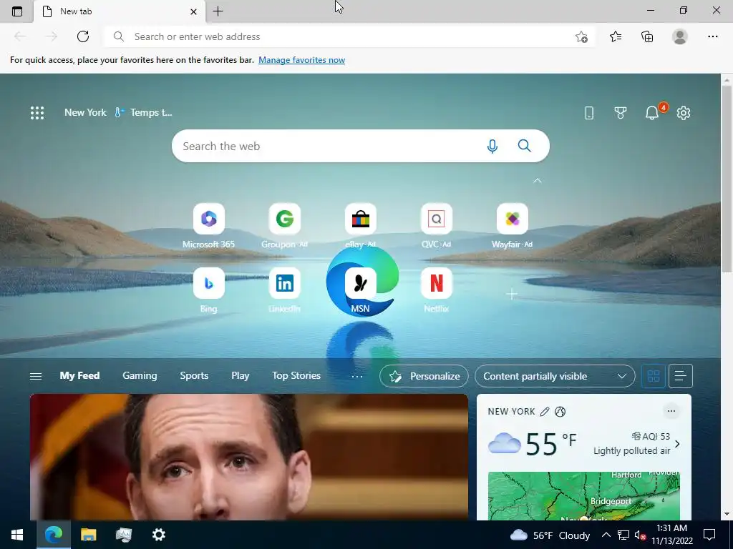Open Settings gear in taskbar
733x549 pixels.
pos(158,535)
